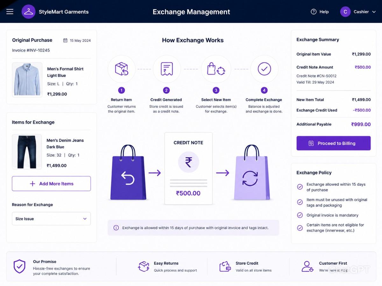Click the Store Credit card icon
The image size is (382, 286).
coord(225,266)
